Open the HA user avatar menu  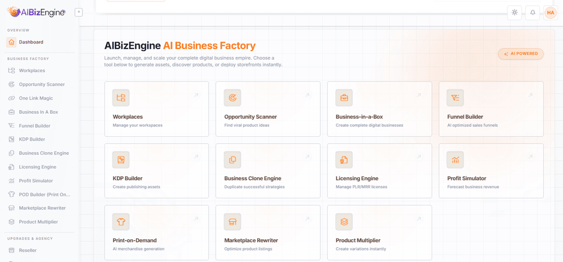click(550, 13)
